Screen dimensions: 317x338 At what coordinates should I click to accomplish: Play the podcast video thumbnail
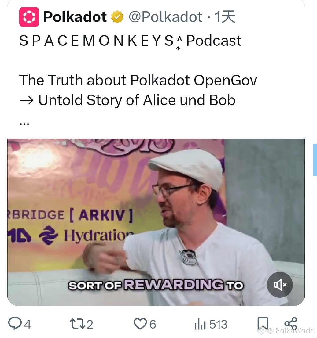pyautogui.click(x=156, y=222)
